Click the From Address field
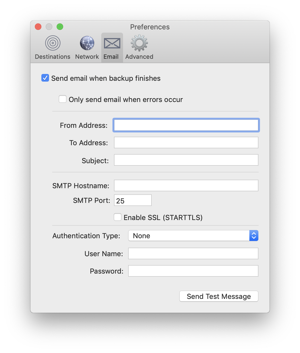This screenshot has height=353, width=300. (x=186, y=125)
